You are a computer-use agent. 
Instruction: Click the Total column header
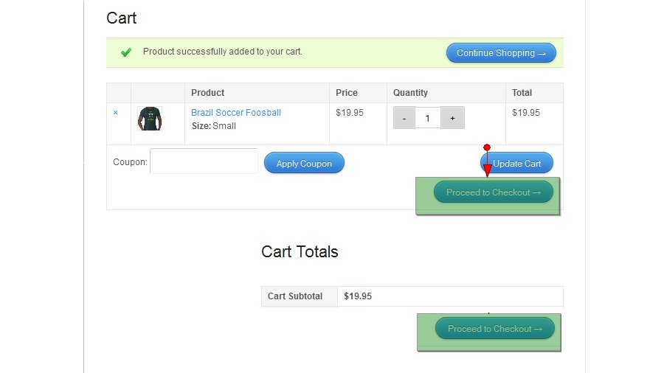(x=522, y=93)
